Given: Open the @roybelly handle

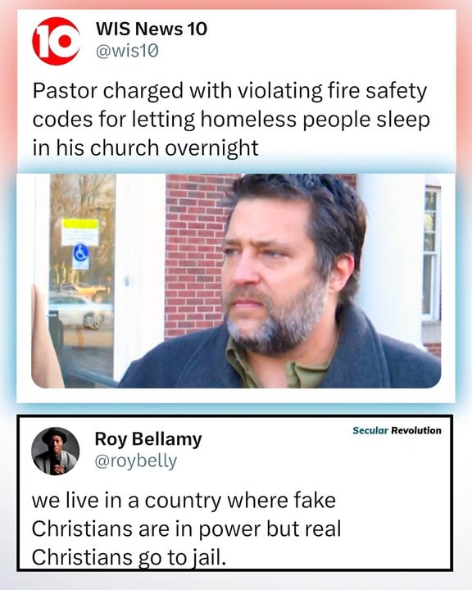Looking at the screenshot, I should (135, 461).
